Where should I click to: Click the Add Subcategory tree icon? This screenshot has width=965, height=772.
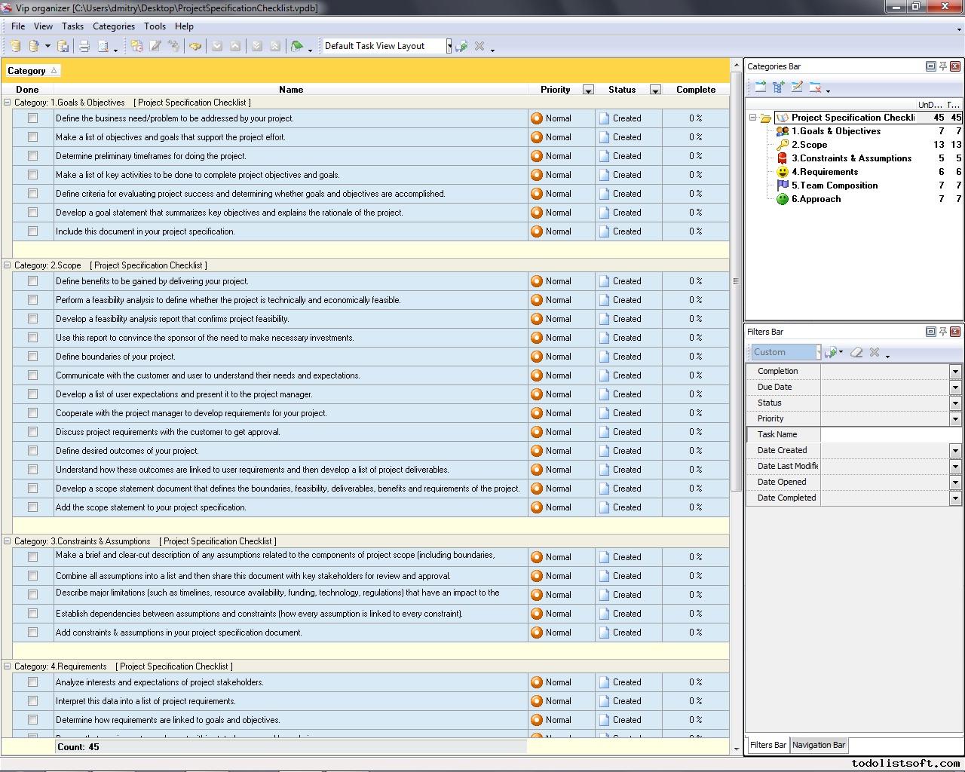click(x=779, y=87)
